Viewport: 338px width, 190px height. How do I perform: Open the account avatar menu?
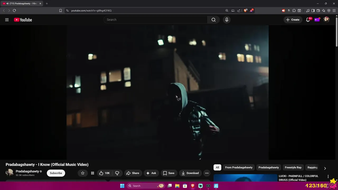coord(326,20)
